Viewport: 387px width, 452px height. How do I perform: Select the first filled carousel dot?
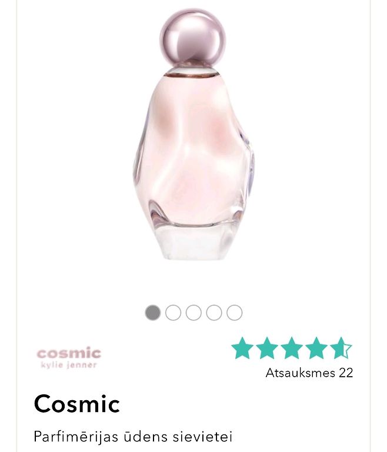(153, 313)
